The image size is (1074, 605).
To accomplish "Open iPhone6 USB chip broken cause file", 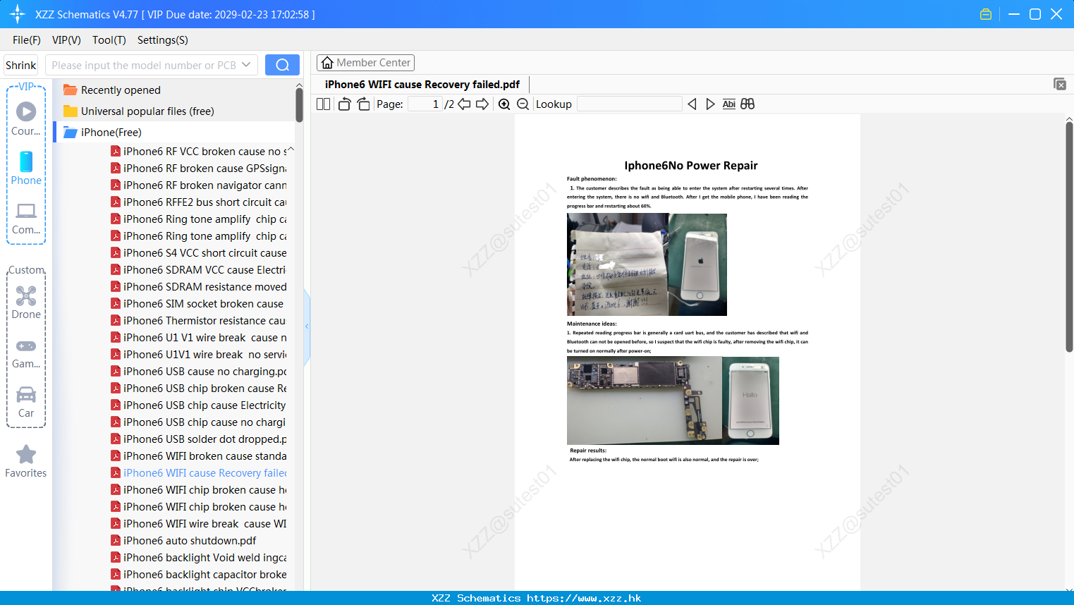I will (199, 388).
